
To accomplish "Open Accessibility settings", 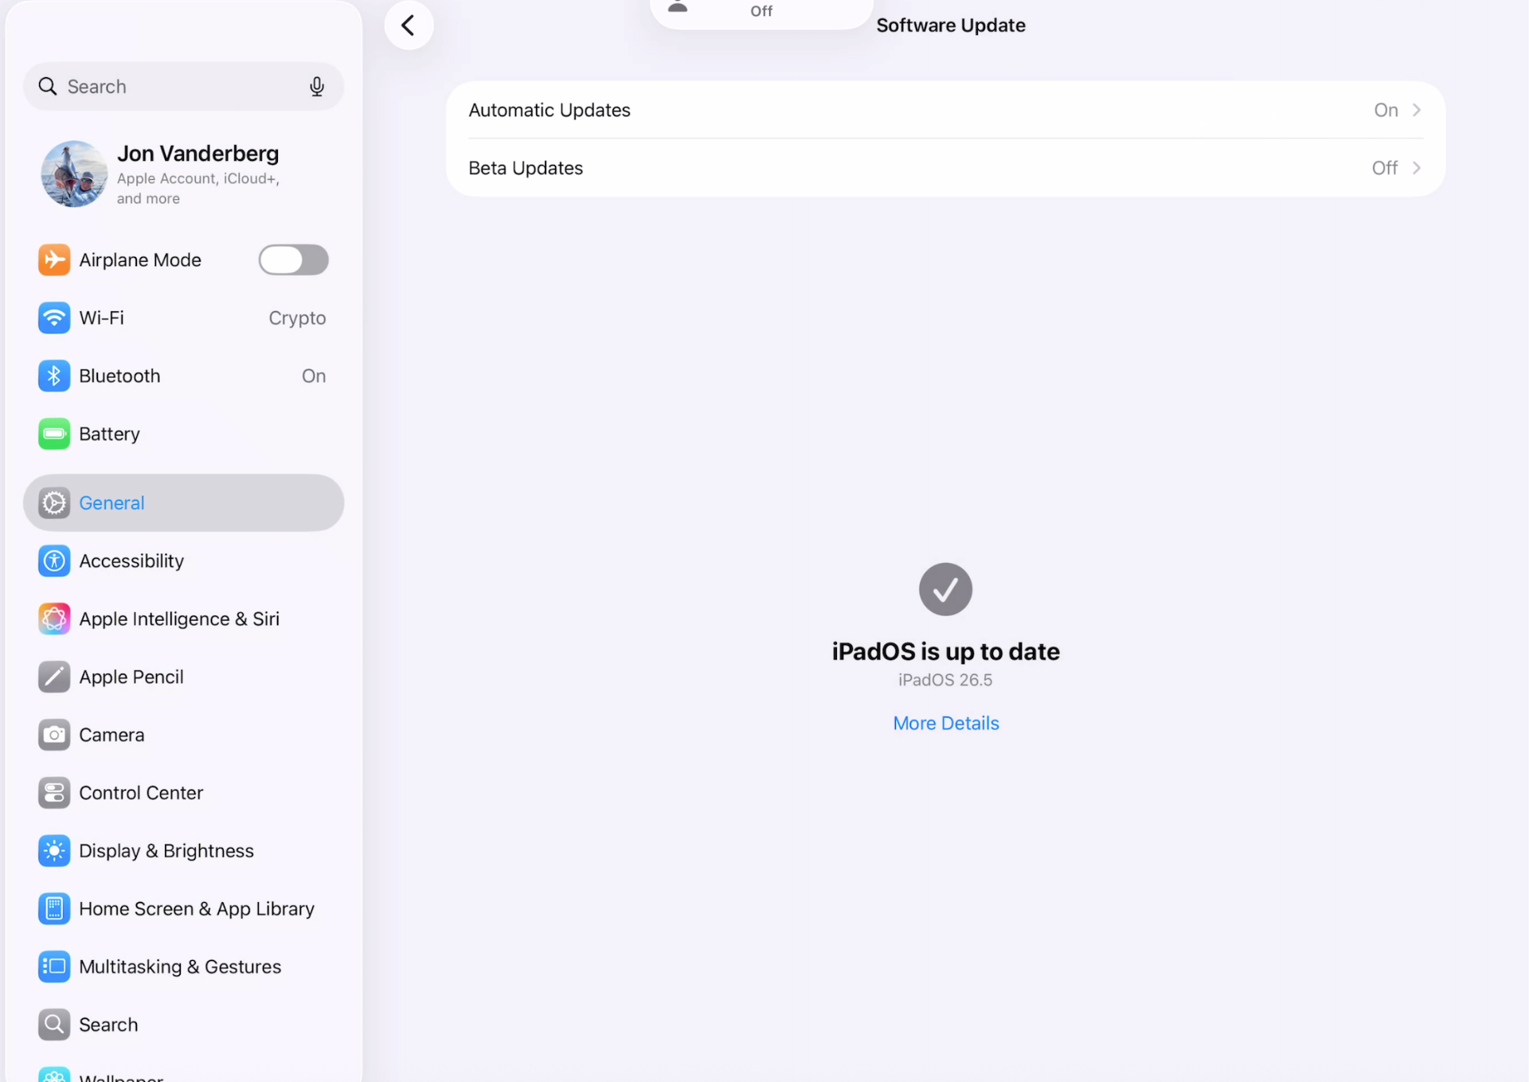I will point(183,561).
